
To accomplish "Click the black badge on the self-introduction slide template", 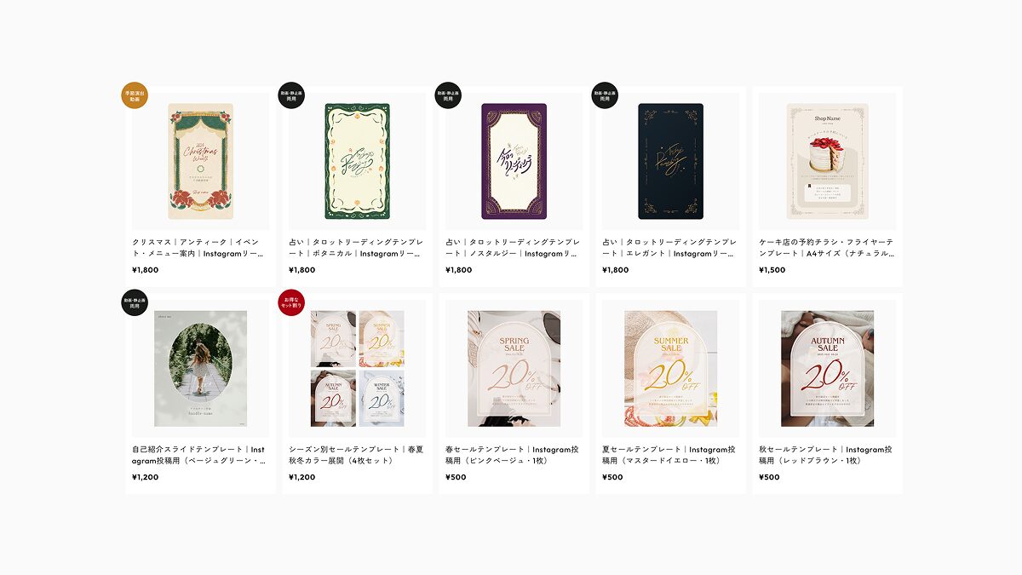I will 135,302.
